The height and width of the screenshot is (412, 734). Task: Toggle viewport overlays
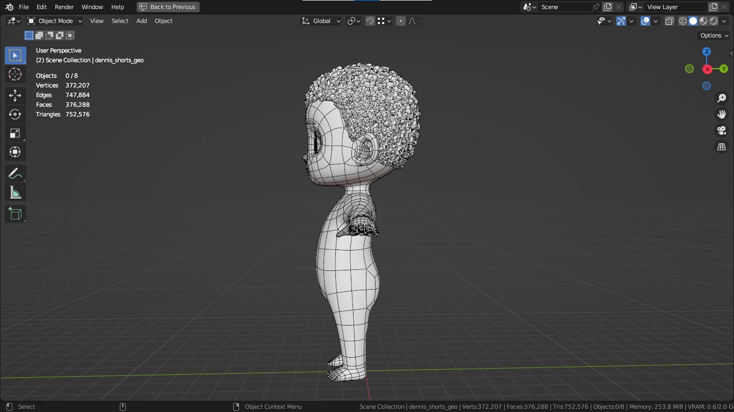645,21
